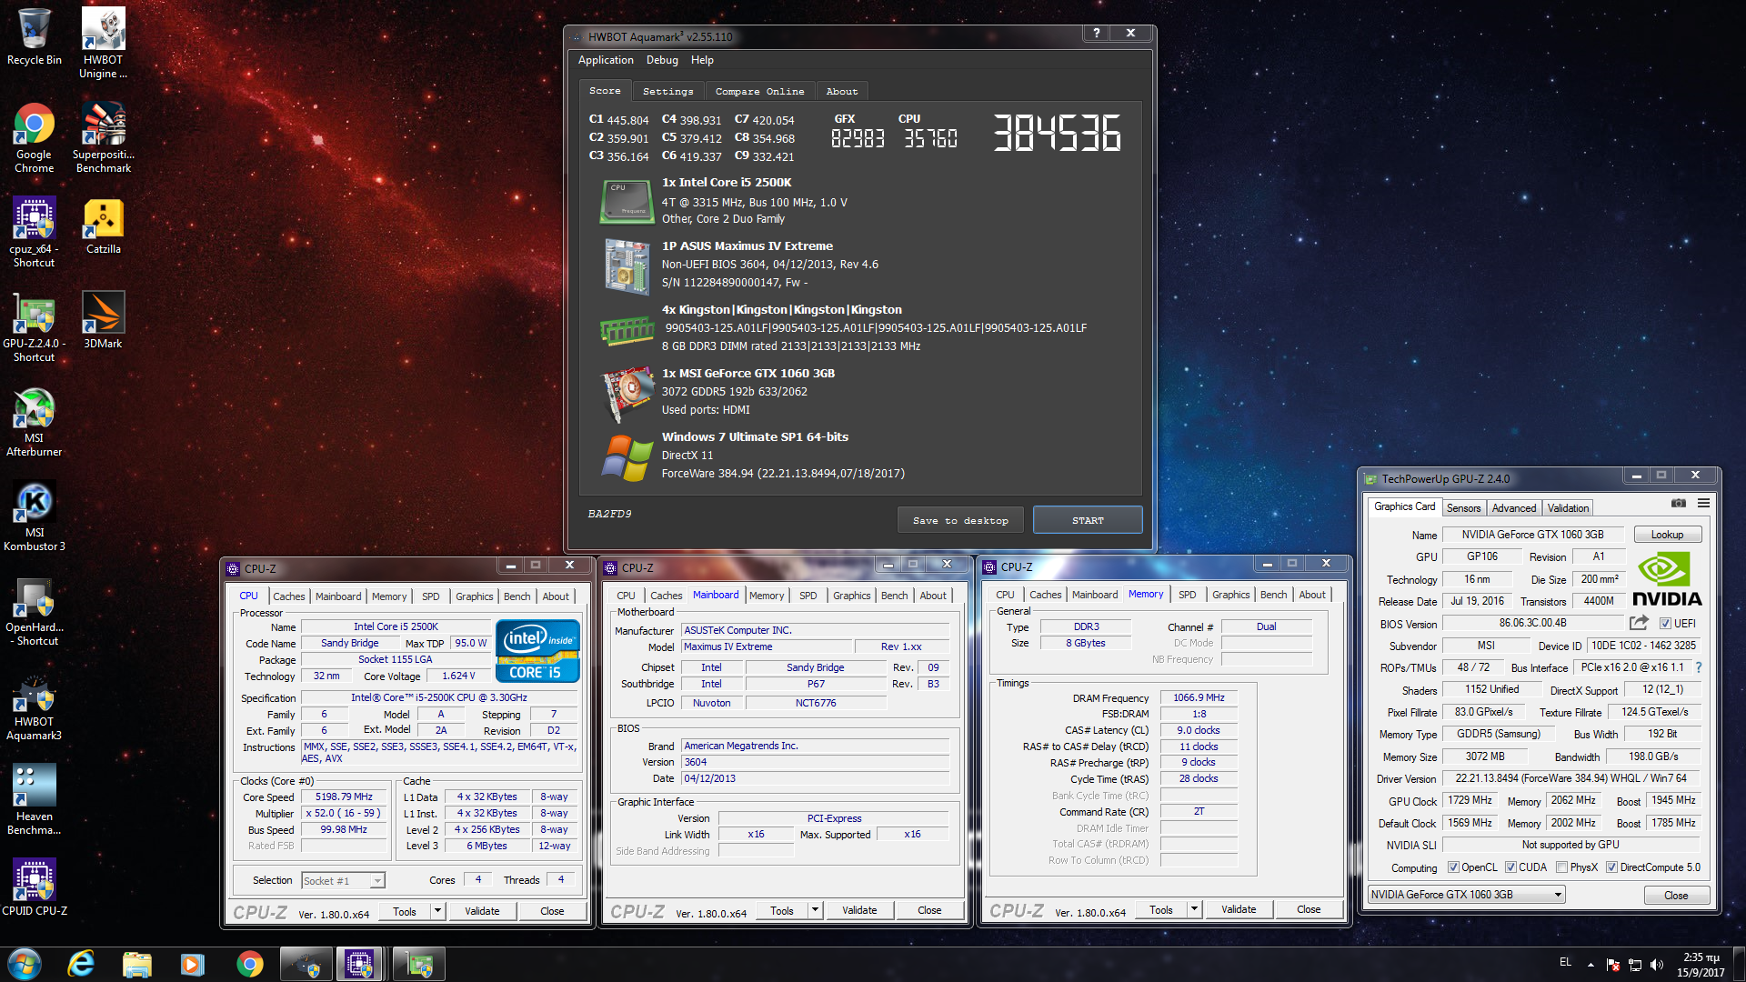Open Socket #1 selection dropdown in CPU-Z
The width and height of the screenshot is (1746, 982).
pos(343,880)
